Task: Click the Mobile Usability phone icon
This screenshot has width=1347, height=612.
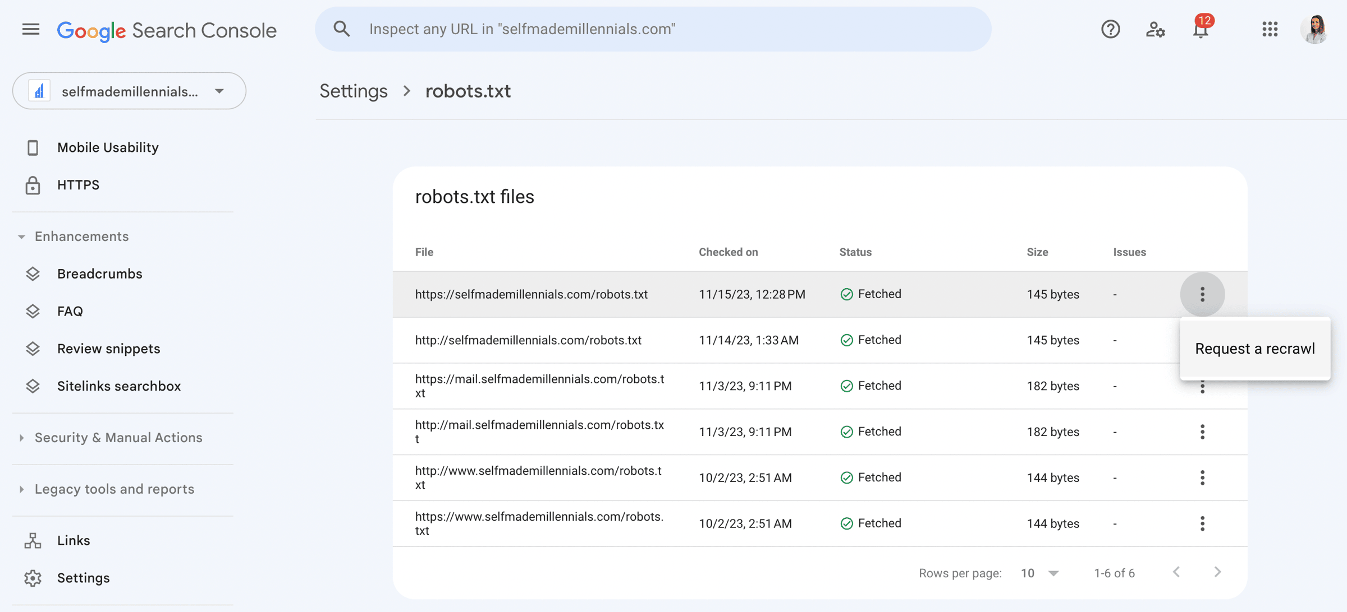Action: pos(33,147)
